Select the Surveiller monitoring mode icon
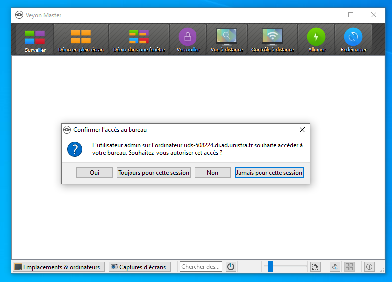392x282 pixels. (x=35, y=40)
